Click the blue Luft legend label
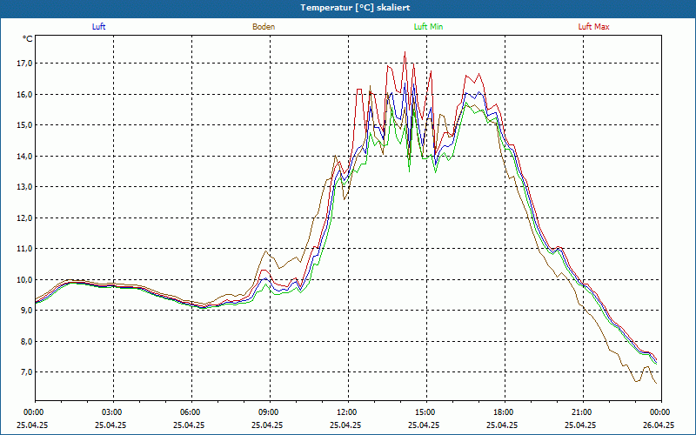 (98, 27)
